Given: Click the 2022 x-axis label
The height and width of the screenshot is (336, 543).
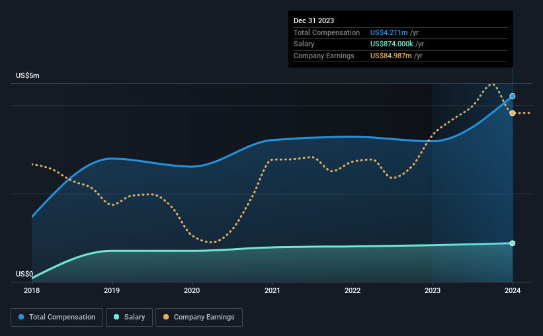Looking at the screenshot, I should tap(353, 290).
